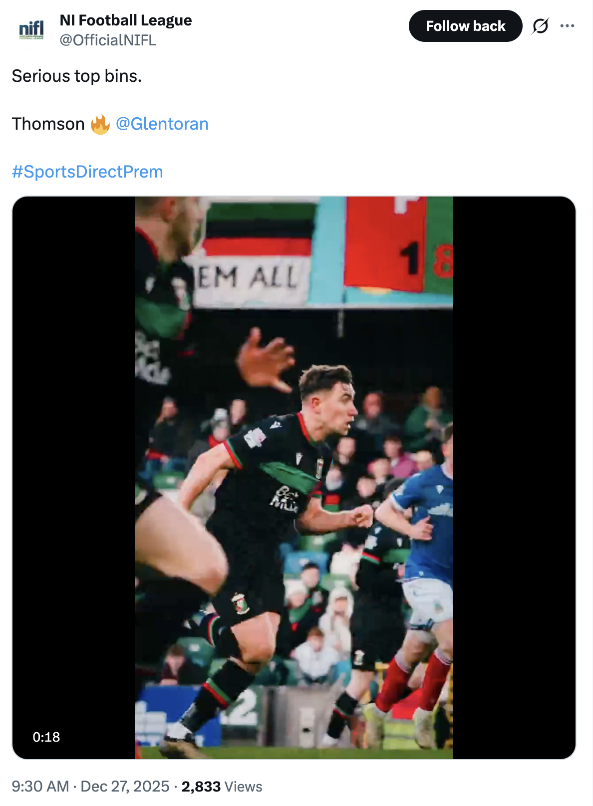The width and height of the screenshot is (593, 806).
Task: Click the 0:18 video duration badge
Action: coord(46,737)
